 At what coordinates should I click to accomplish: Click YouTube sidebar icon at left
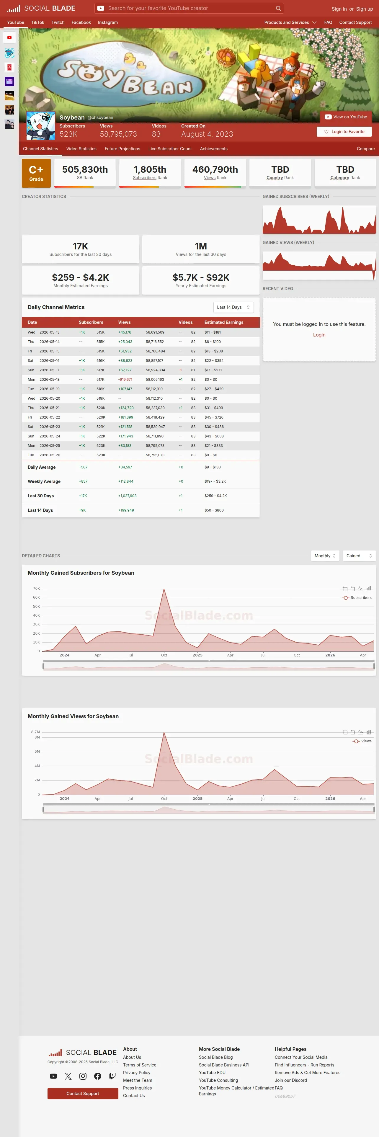click(9, 37)
